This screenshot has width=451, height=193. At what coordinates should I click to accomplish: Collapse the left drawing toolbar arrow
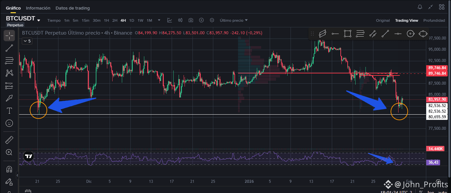pyautogui.click(x=17, y=176)
